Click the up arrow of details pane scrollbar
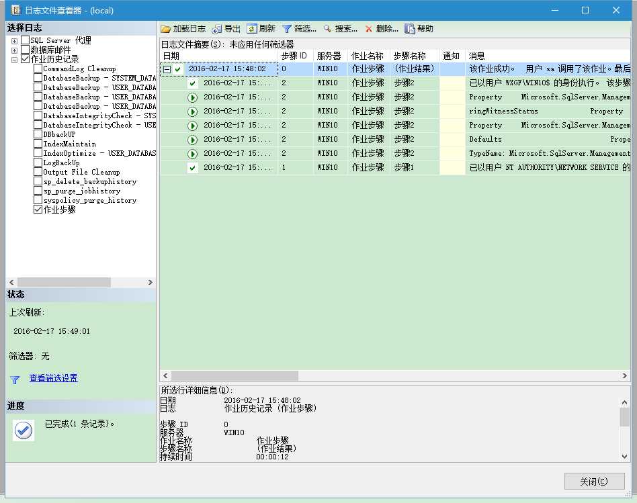637x503 pixels. pyautogui.click(x=625, y=402)
